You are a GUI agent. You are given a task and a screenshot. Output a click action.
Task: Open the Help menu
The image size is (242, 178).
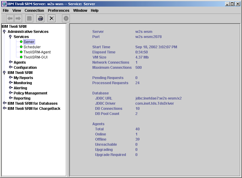pos(94,11)
